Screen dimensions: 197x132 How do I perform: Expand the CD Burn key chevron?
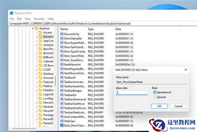36,66
